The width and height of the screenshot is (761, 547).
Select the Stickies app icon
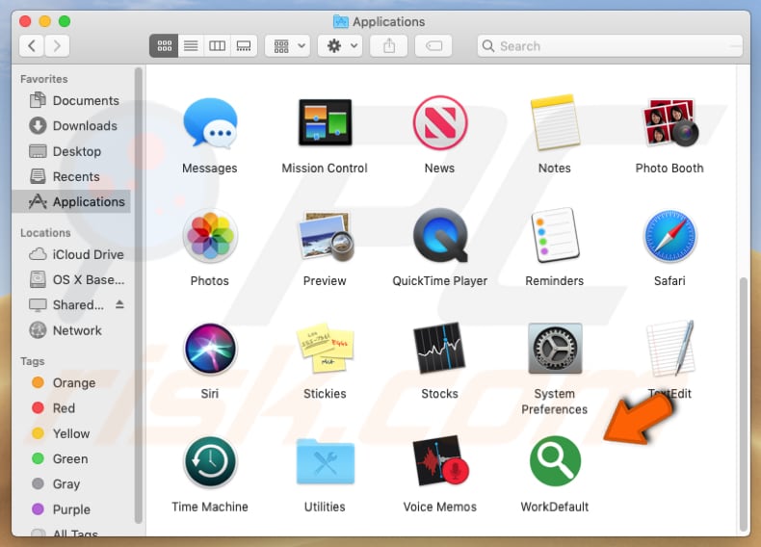tap(326, 349)
